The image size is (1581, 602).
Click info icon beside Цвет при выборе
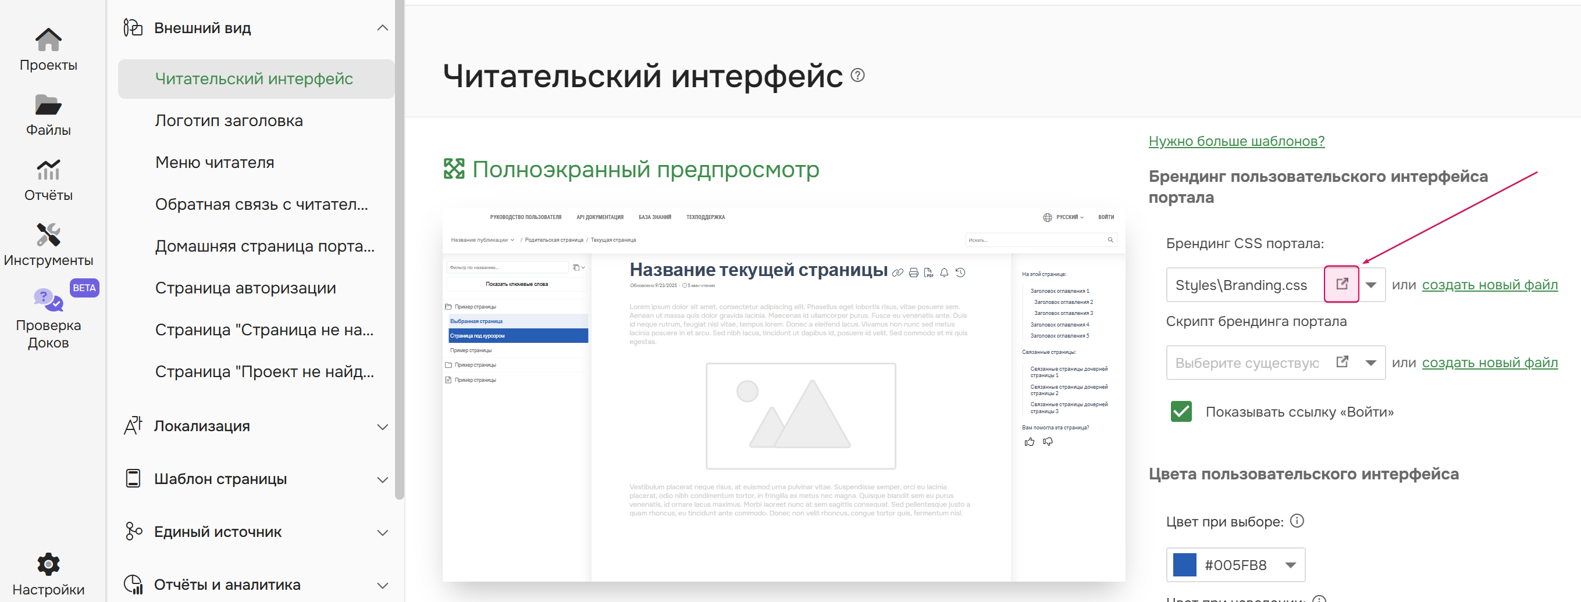[x=1296, y=521]
